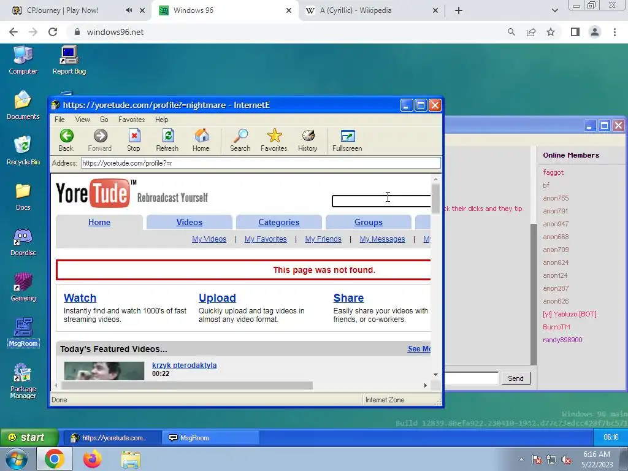Open the File menu in InternetE

[59, 120]
